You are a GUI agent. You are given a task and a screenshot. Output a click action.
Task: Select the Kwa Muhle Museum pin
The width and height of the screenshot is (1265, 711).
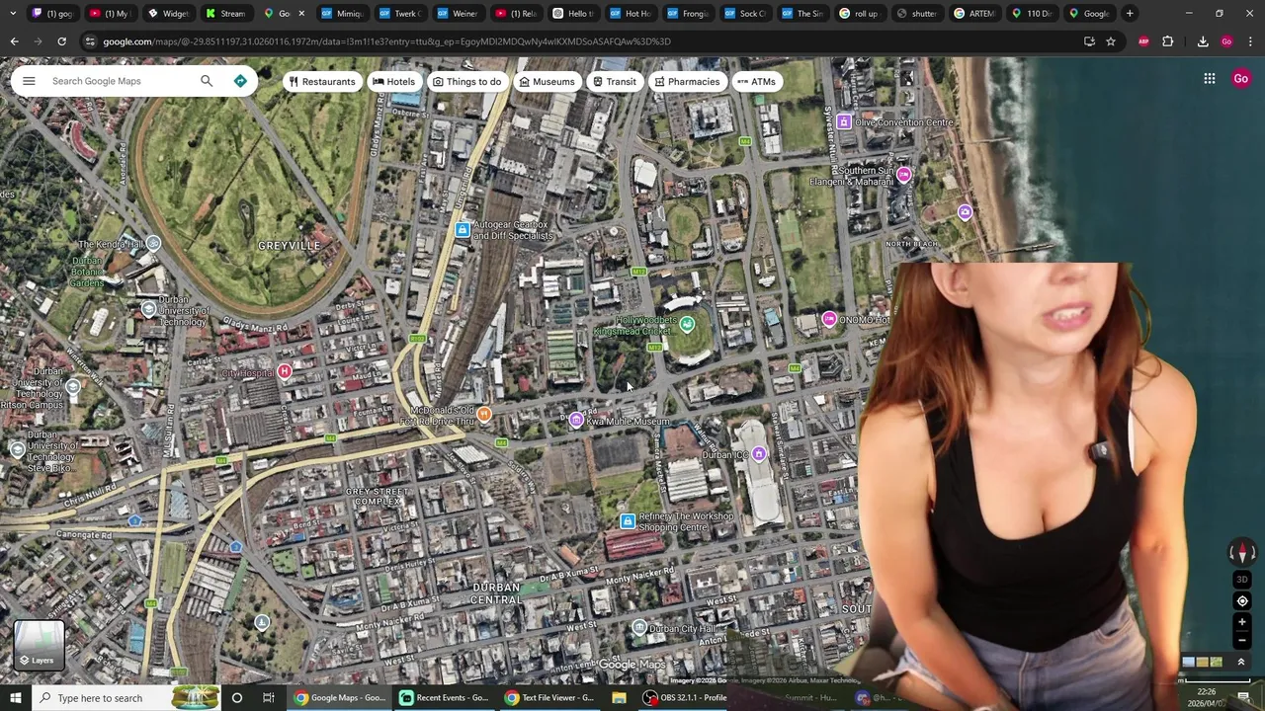(576, 421)
